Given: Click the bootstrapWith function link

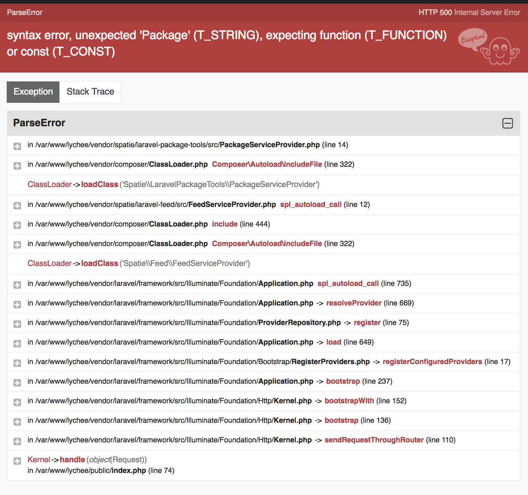Looking at the screenshot, I should pyautogui.click(x=349, y=401).
